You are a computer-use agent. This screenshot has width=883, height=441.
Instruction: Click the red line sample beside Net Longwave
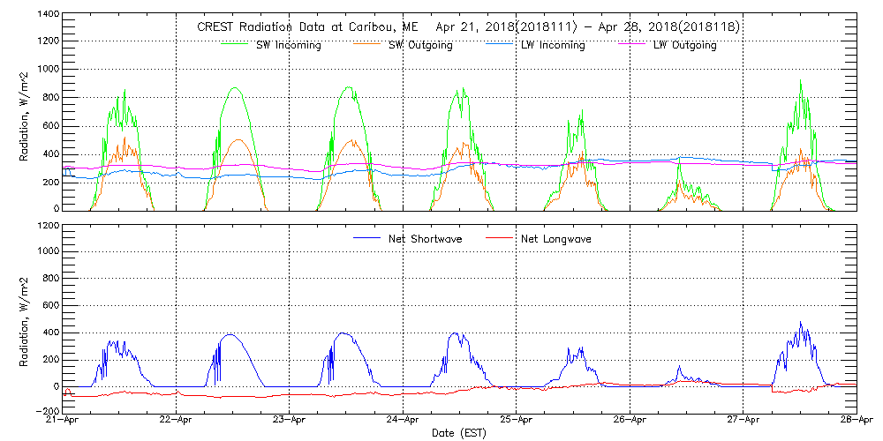[x=501, y=239]
